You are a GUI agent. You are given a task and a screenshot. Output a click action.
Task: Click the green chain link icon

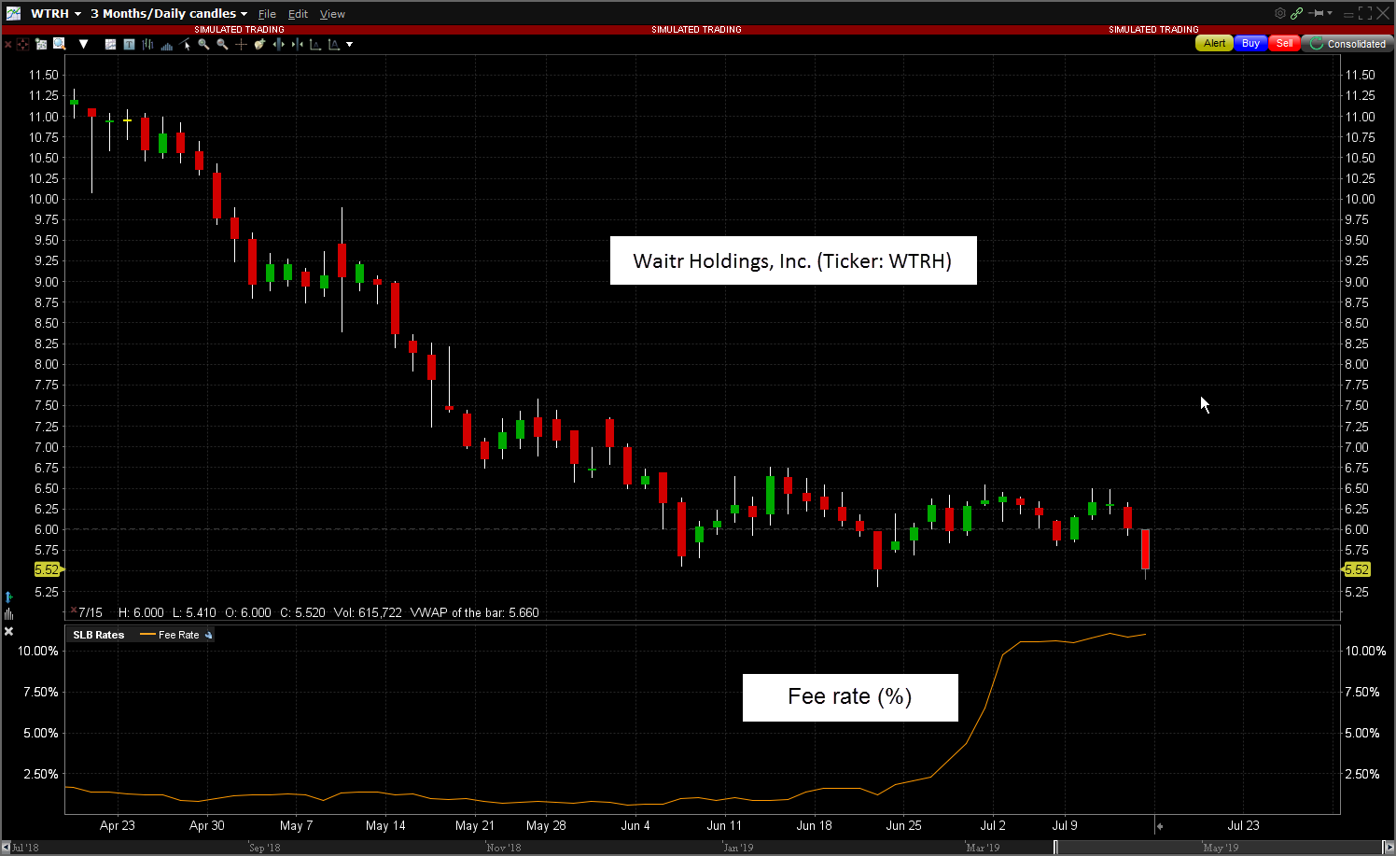[x=1296, y=13]
